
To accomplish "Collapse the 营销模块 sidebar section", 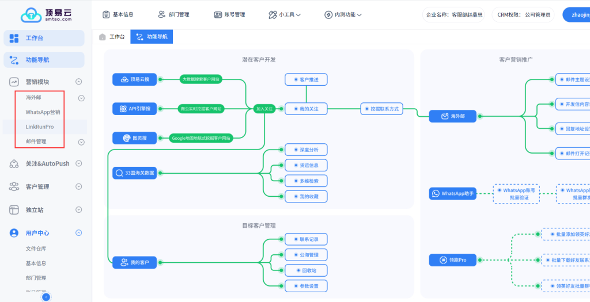I will tap(79, 82).
